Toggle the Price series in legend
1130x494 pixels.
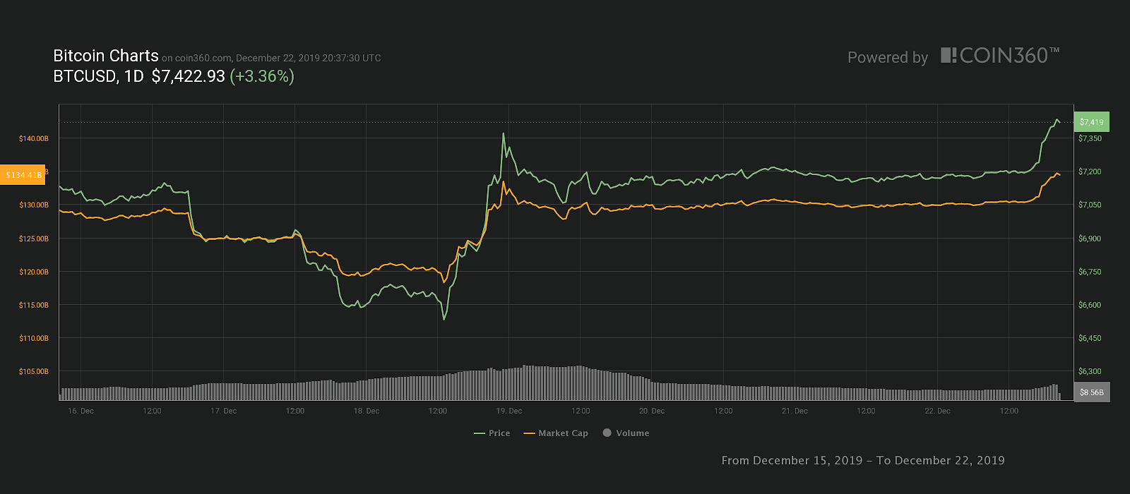pyautogui.click(x=492, y=433)
